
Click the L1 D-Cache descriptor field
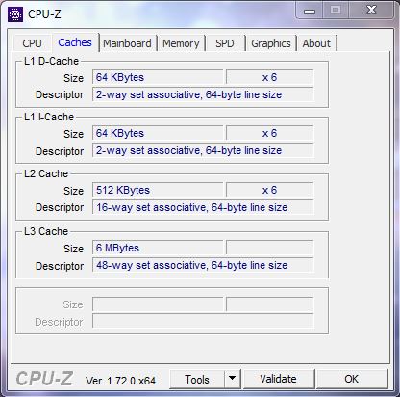203,94
